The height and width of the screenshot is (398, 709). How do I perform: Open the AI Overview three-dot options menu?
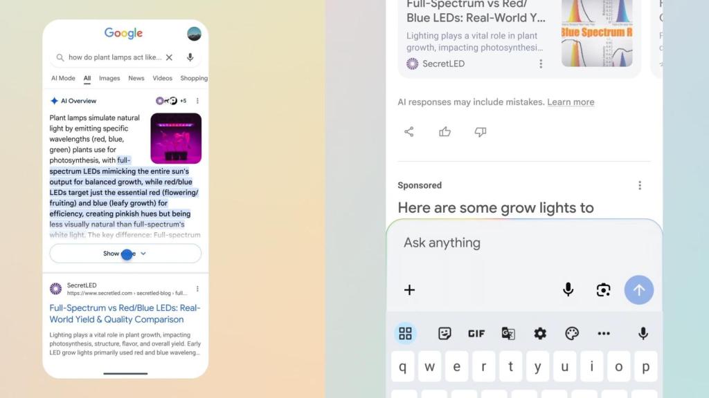point(197,101)
